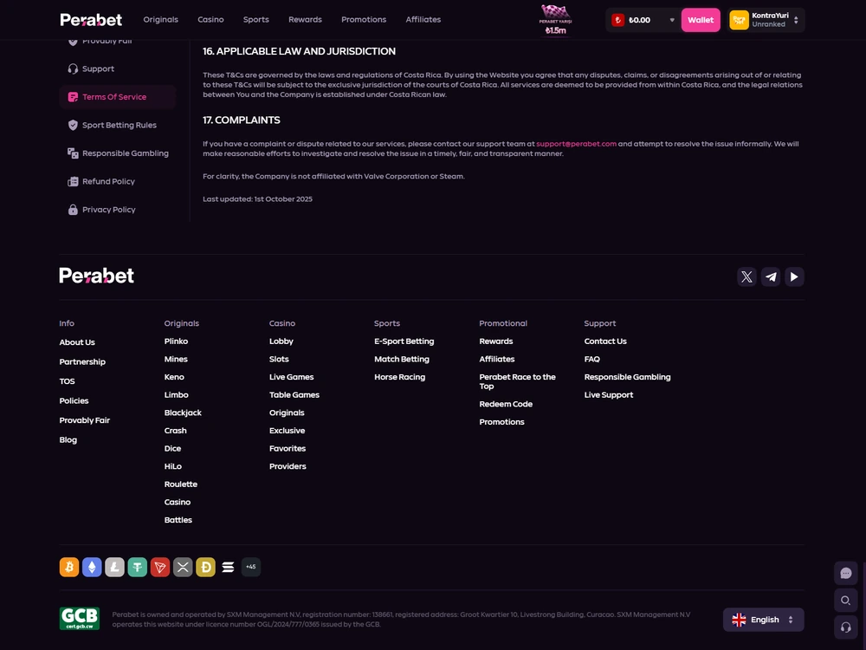The height and width of the screenshot is (650, 866).
Task: Open the Match Betting footer link
Action: click(402, 360)
